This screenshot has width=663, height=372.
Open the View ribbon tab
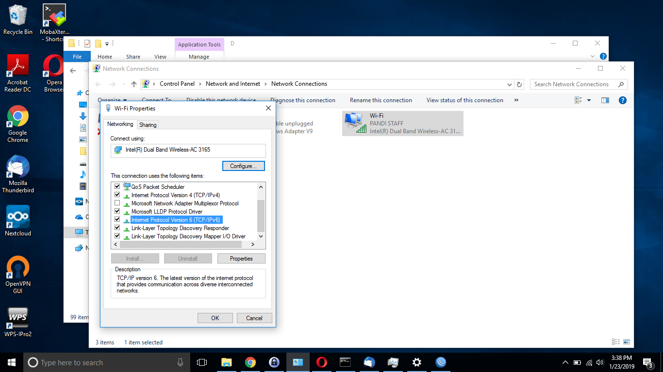point(160,57)
